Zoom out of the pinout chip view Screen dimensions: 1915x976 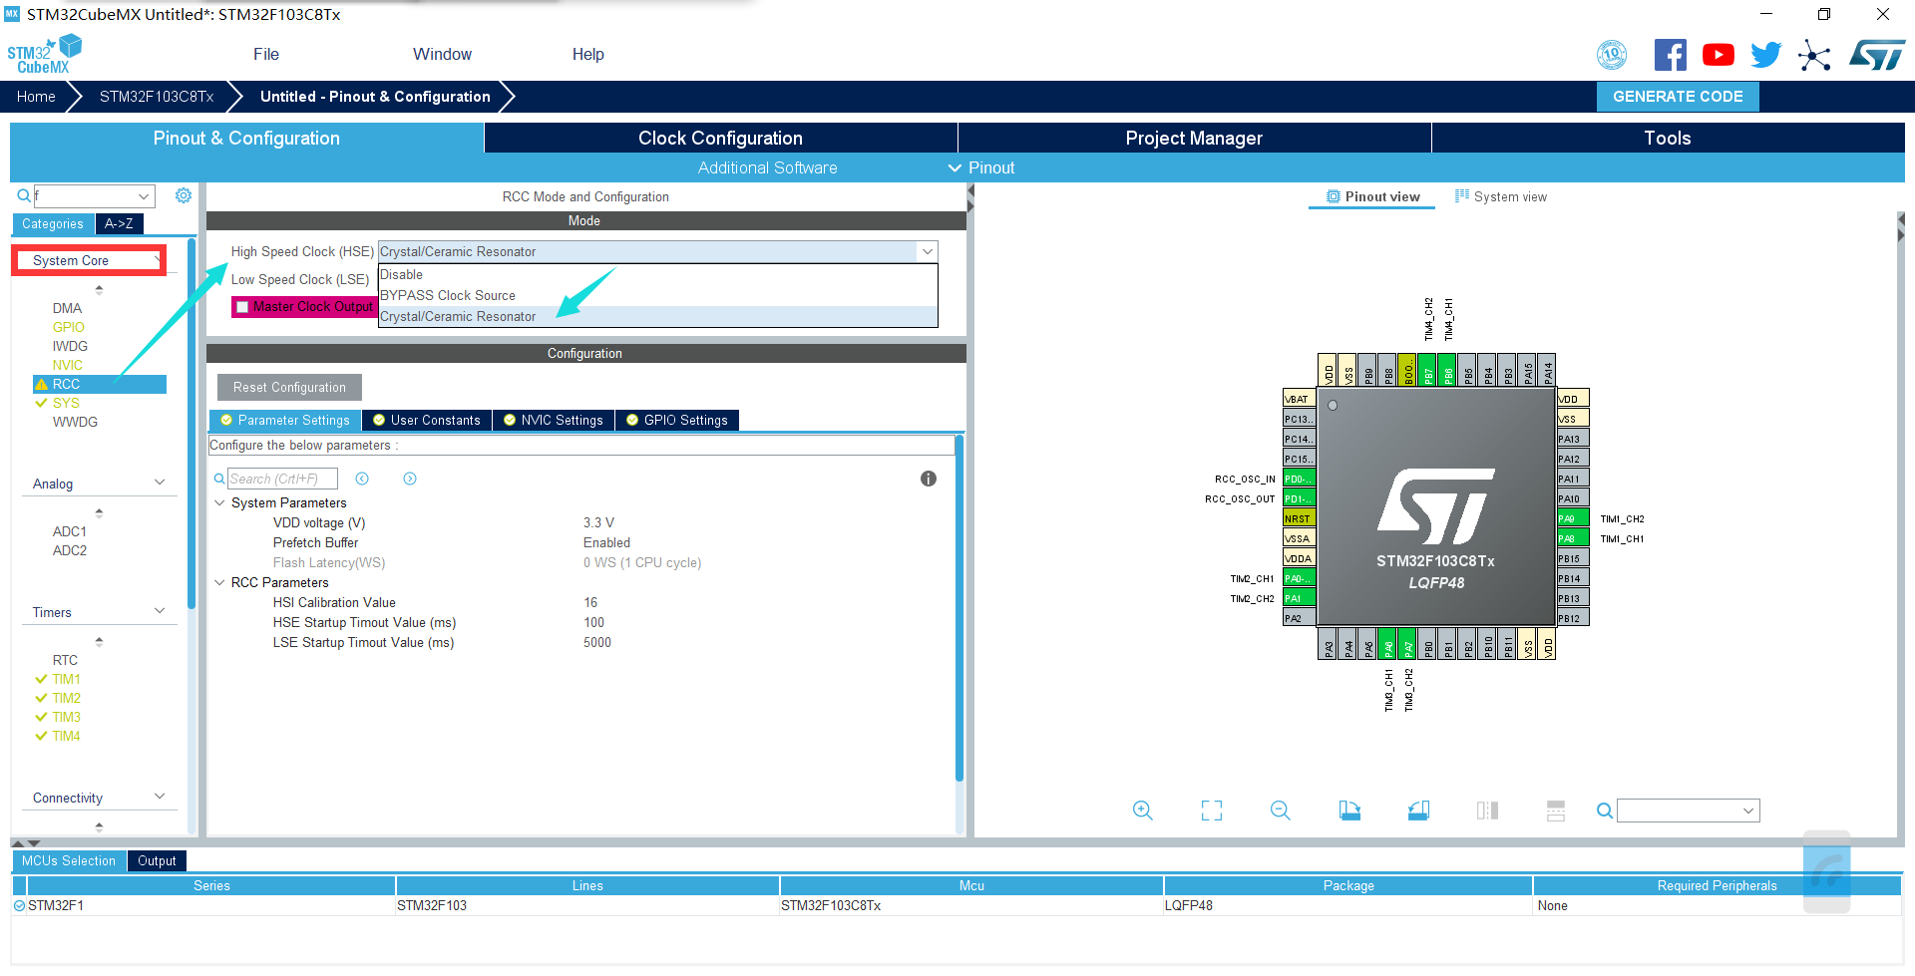[x=1281, y=811]
